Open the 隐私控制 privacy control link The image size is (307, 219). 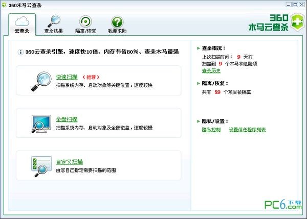coord(211,130)
